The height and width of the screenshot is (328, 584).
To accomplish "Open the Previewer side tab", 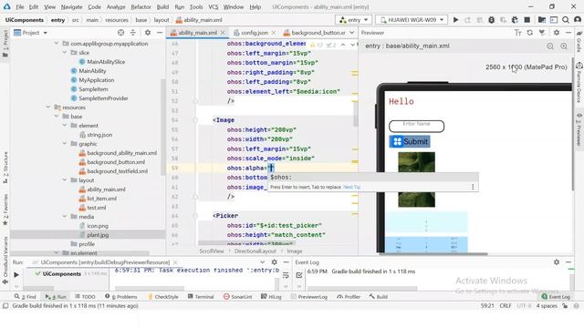I will point(579,129).
